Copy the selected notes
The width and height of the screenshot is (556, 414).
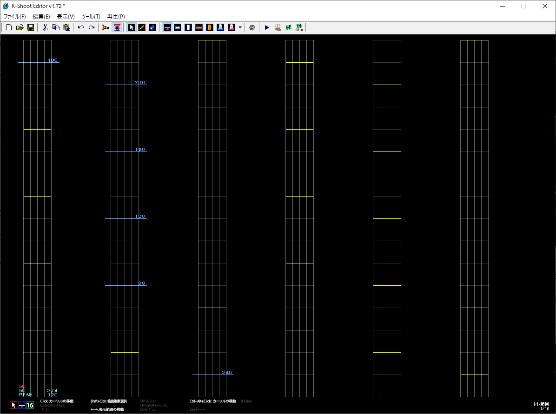(56, 27)
